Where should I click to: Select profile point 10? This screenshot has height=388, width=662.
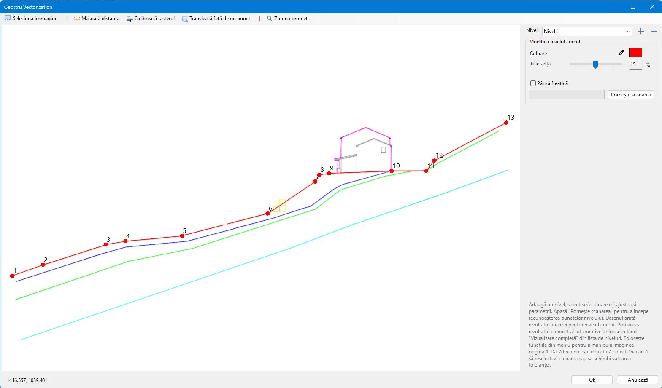pyautogui.click(x=392, y=171)
